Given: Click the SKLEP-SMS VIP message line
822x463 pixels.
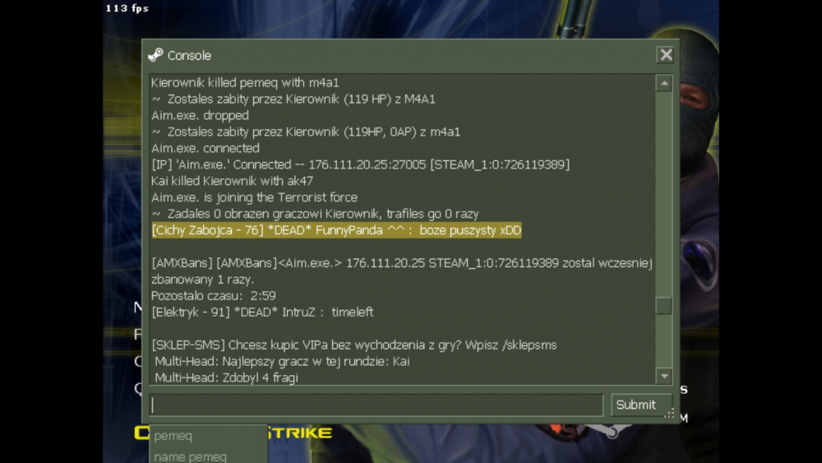Looking at the screenshot, I should coord(354,345).
